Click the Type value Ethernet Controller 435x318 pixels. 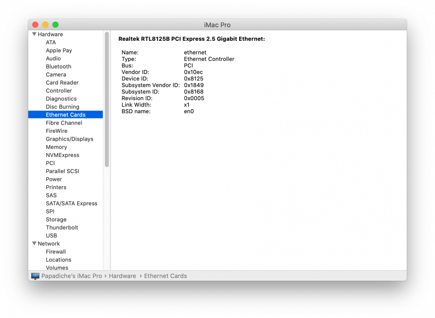click(209, 59)
